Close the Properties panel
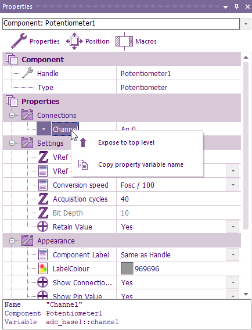Screen dimensions: 252x330 247,7
